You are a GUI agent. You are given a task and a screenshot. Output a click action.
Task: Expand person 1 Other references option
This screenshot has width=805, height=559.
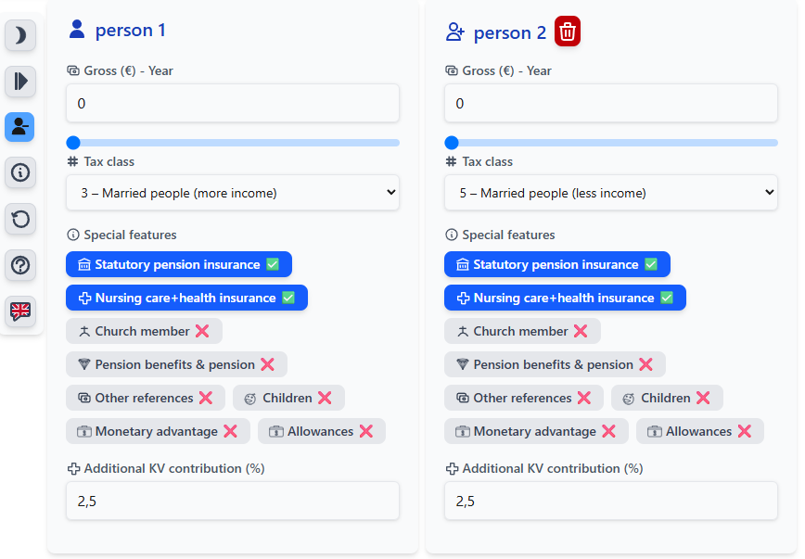[x=146, y=399]
